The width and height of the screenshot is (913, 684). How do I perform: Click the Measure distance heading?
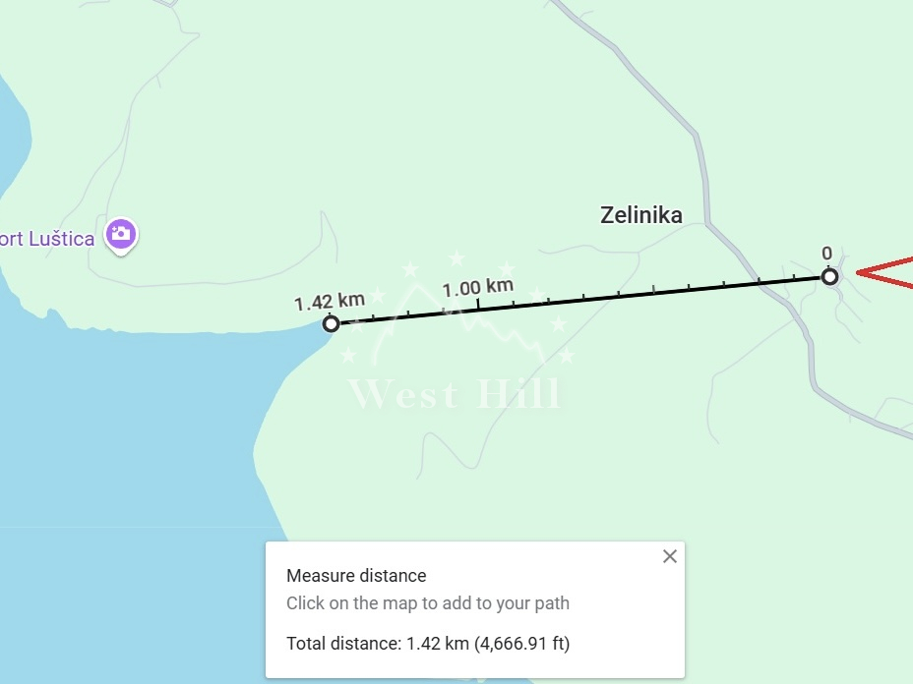pyautogui.click(x=356, y=576)
